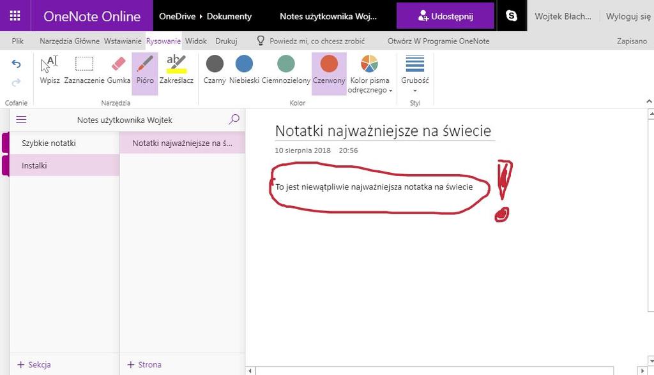The width and height of the screenshot is (654, 375).
Task: Click the vertical scrollbar up arrow
Action: (651, 113)
